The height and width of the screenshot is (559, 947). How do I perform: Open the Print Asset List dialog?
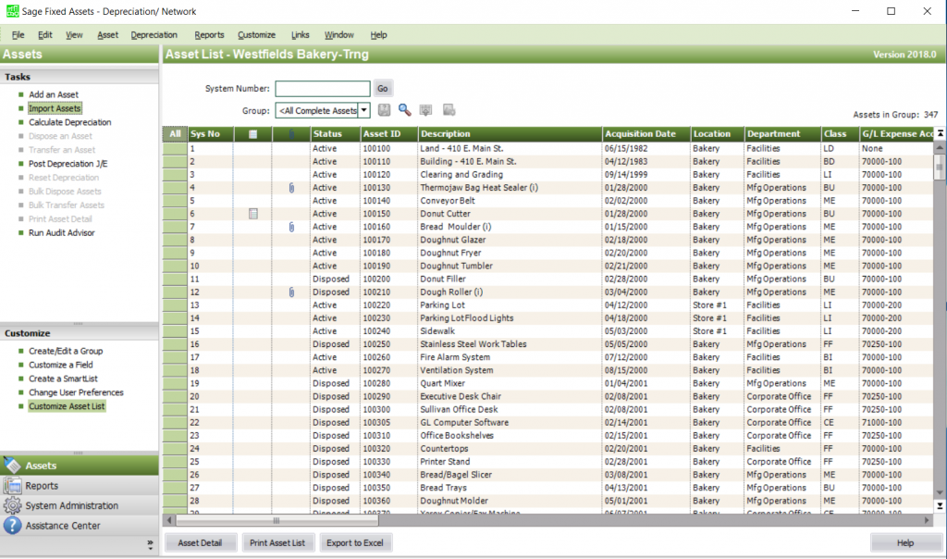[x=277, y=542]
